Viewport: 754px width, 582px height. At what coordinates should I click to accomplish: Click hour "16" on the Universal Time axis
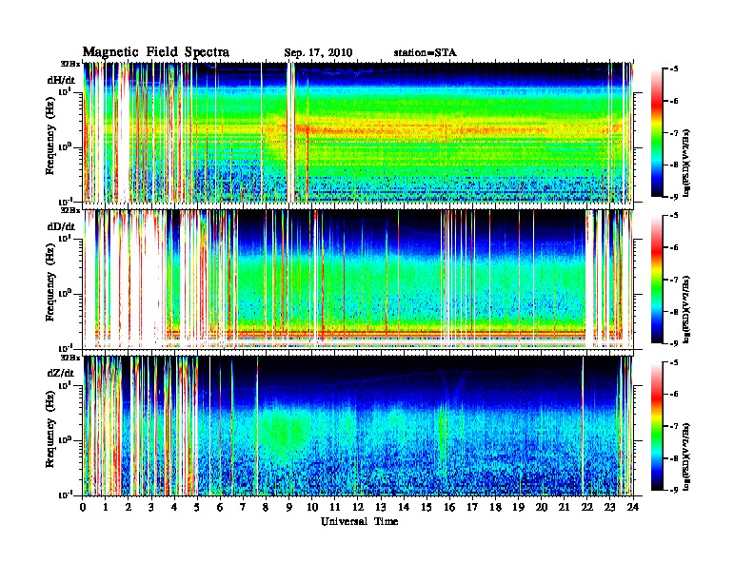pos(449,507)
